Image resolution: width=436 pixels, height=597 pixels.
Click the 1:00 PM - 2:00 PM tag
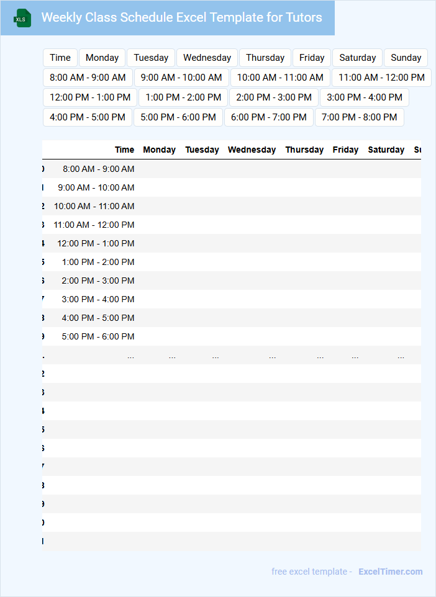pos(183,97)
